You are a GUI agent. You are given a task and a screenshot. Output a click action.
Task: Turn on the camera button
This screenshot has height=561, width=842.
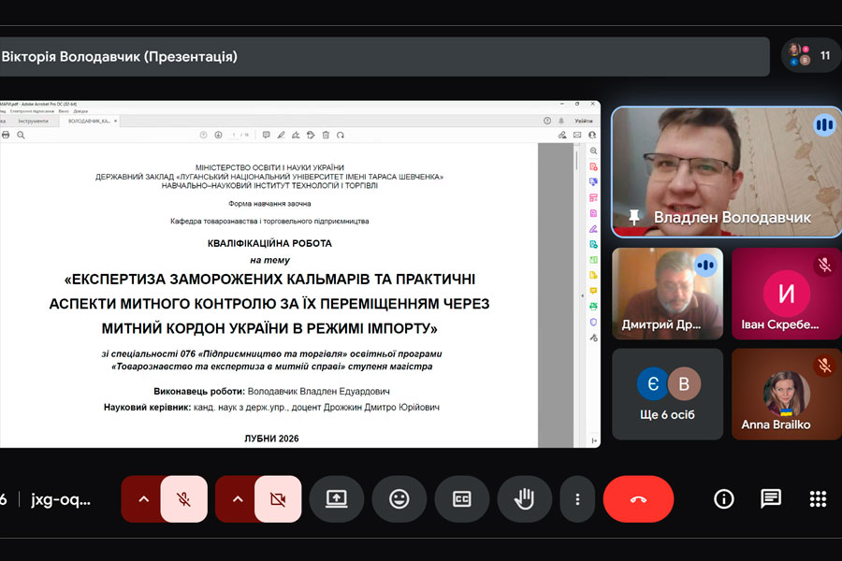click(x=278, y=499)
